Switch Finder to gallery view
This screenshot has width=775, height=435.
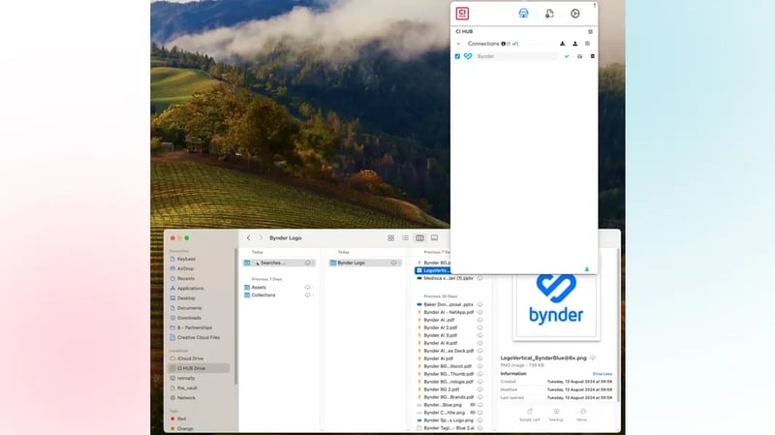click(434, 238)
